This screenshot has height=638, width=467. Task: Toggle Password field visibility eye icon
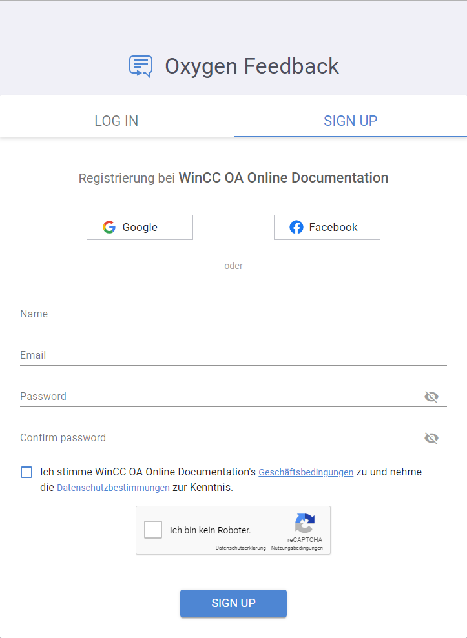[431, 396]
